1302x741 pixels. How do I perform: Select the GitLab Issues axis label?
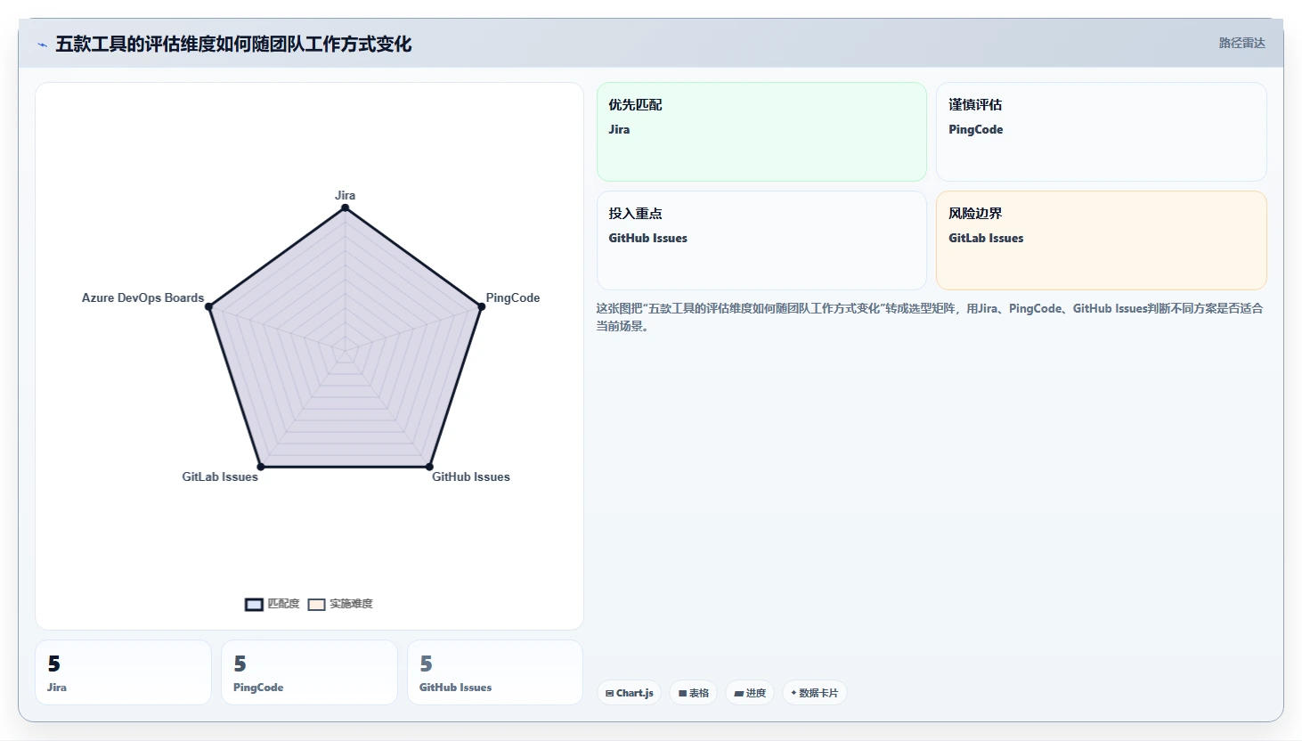point(220,476)
